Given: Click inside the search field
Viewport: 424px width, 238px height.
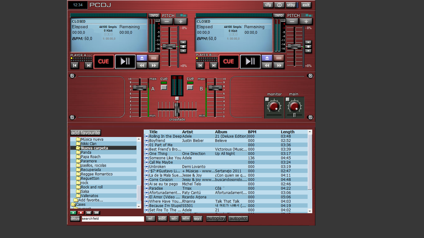Looking at the screenshot, I should (113, 218).
